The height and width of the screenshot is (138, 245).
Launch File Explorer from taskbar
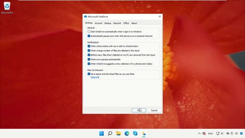point(118,133)
